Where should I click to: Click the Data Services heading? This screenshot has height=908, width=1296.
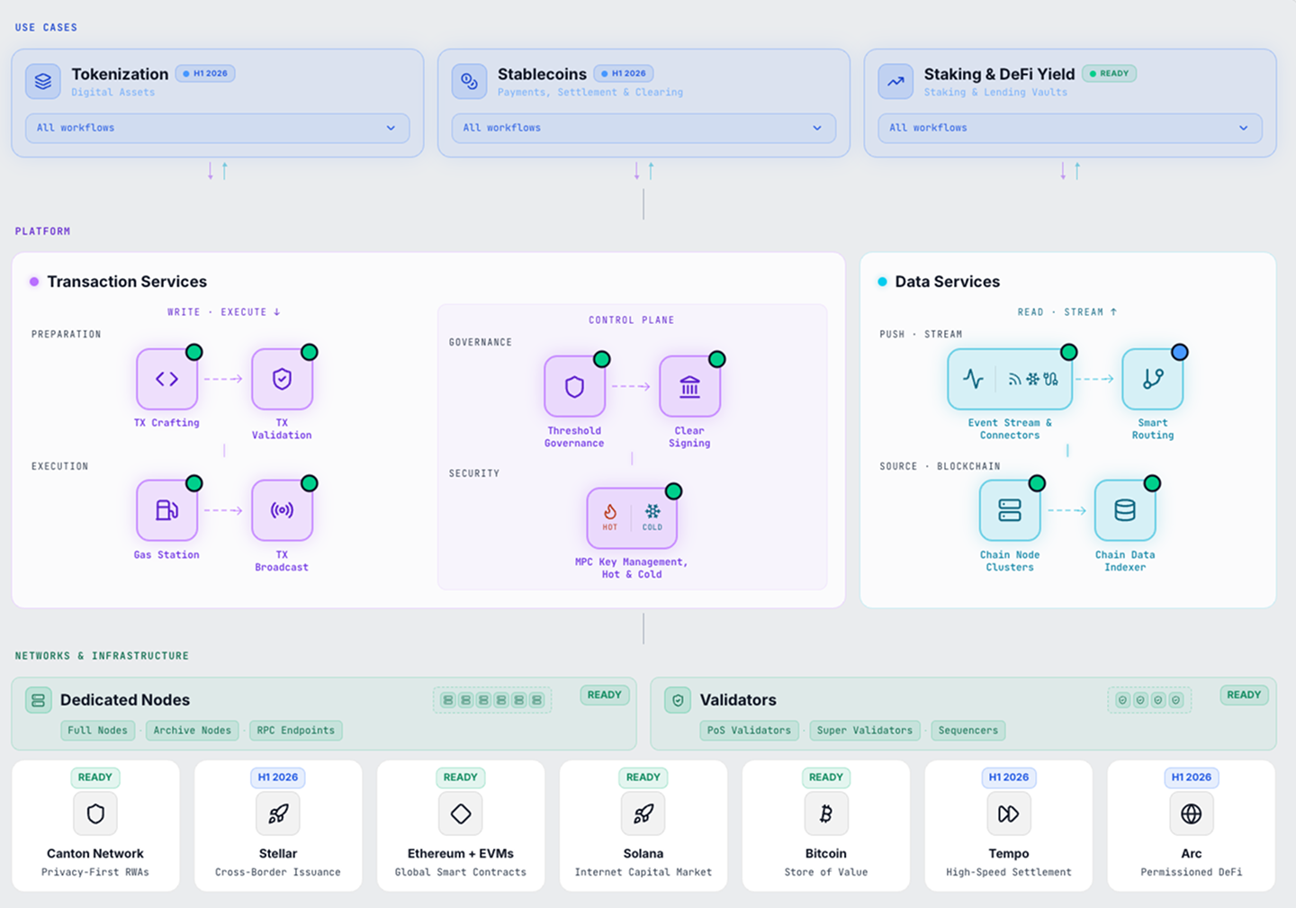pos(948,282)
